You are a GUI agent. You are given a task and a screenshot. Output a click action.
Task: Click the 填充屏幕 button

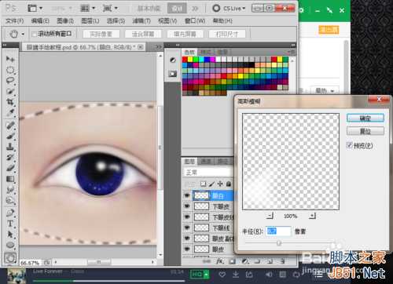pyautogui.click(x=185, y=34)
